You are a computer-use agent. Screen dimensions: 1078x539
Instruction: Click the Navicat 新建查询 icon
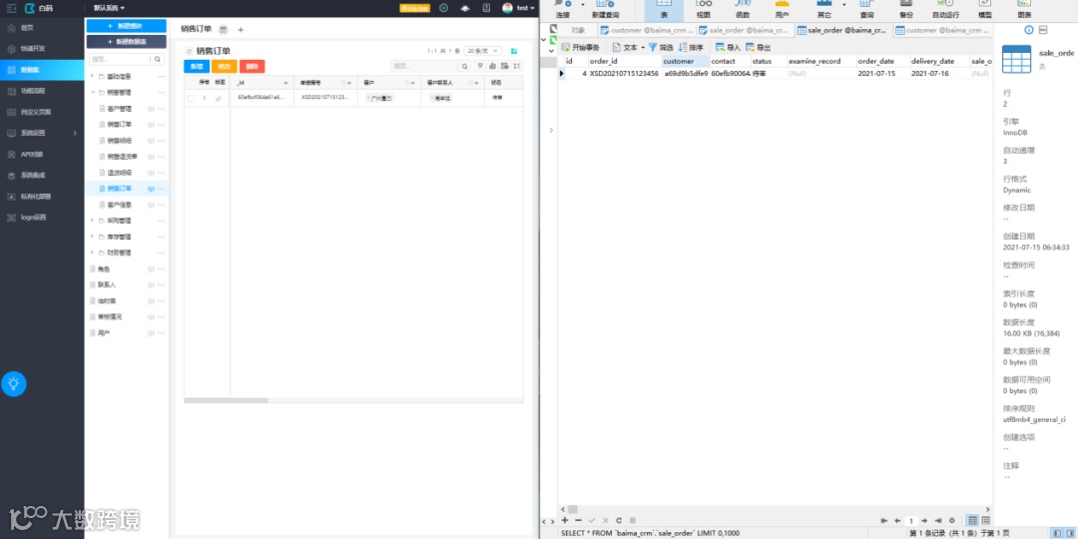605,10
